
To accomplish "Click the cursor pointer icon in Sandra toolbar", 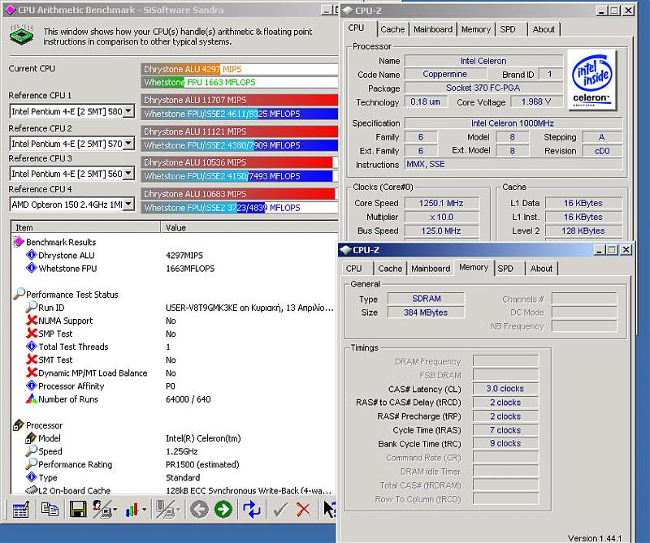I will coord(330,510).
